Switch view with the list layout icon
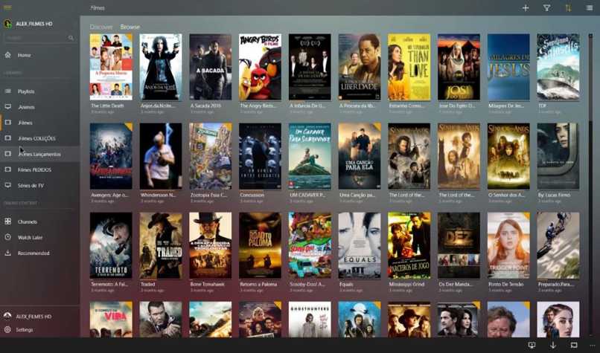Image resolution: width=600 pixels, height=353 pixels. 590,7
